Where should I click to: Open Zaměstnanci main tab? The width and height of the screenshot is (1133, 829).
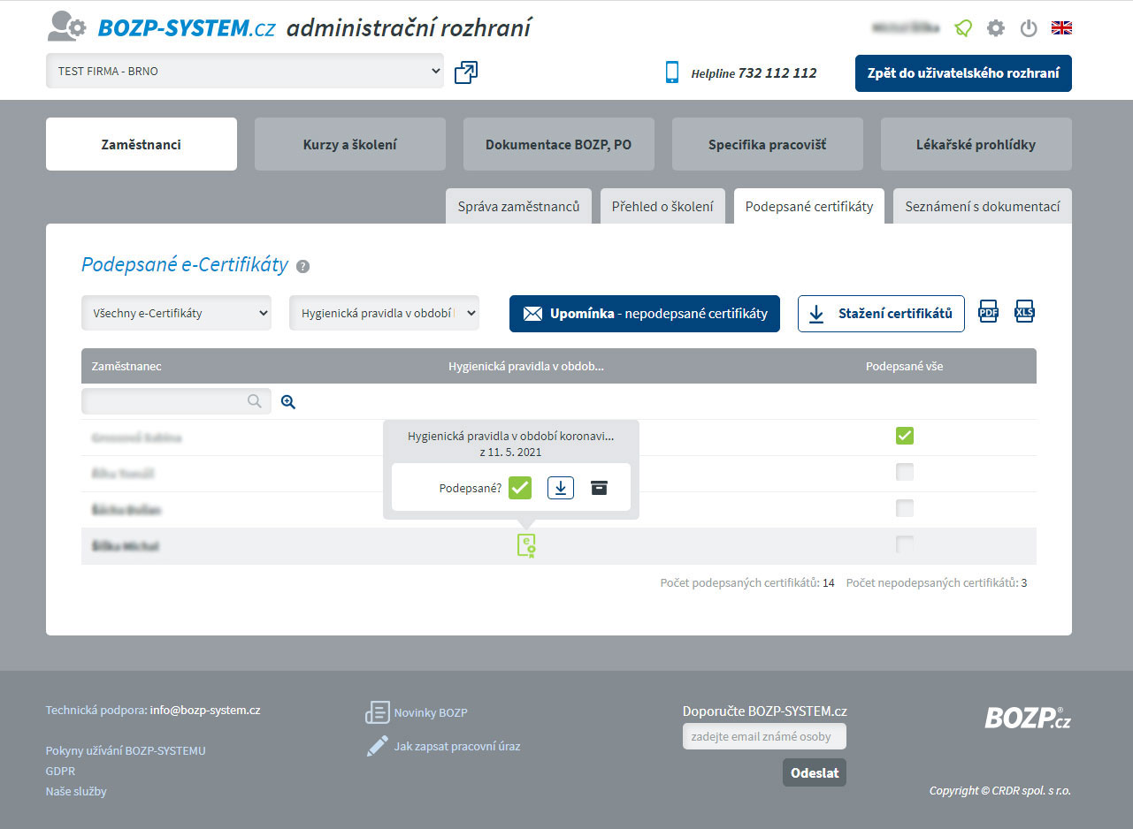point(142,144)
